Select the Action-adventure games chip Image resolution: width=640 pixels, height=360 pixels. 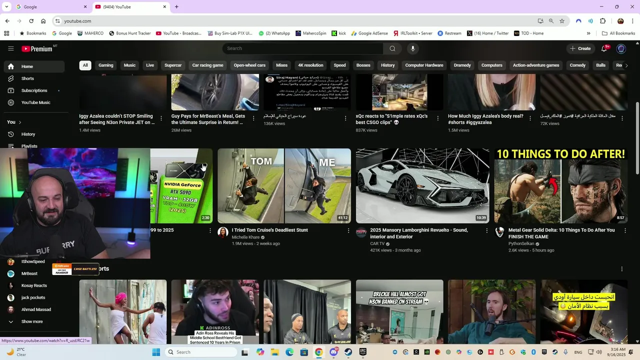[x=536, y=65]
